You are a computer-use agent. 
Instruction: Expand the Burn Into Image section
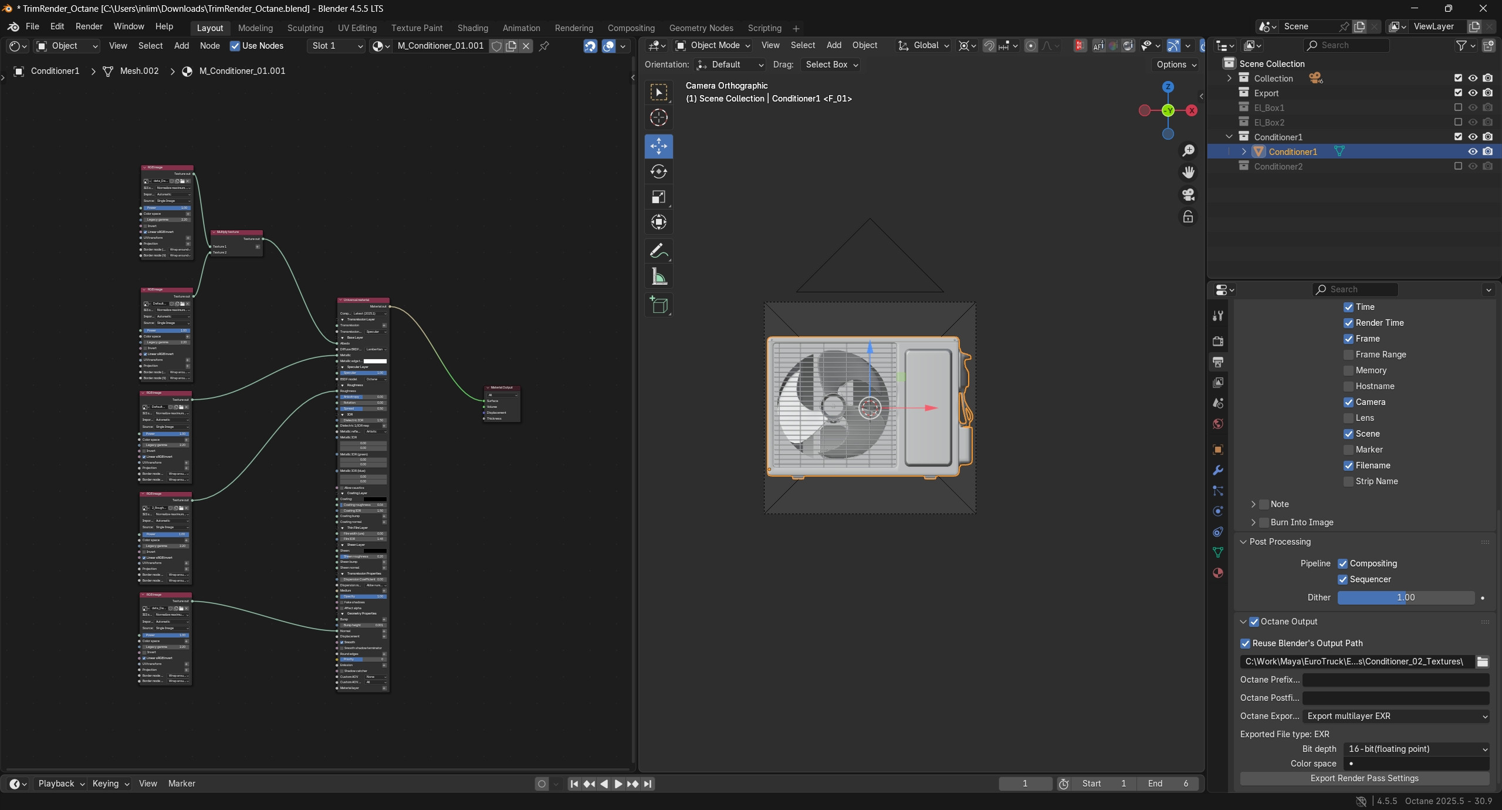click(1253, 522)
